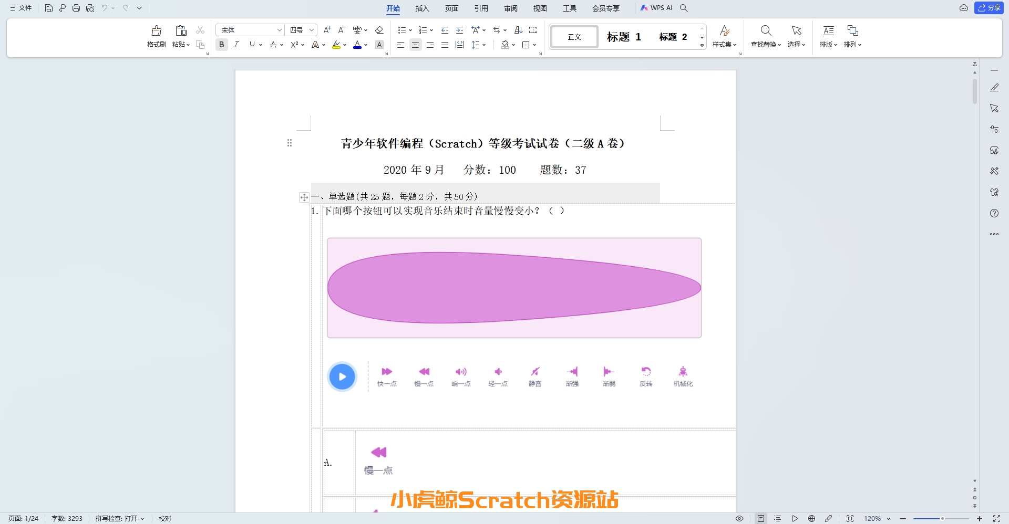This screenshot has width=1009, height=524.
Task: Click the table move handle beside section heading
Action: pos(304,197)
